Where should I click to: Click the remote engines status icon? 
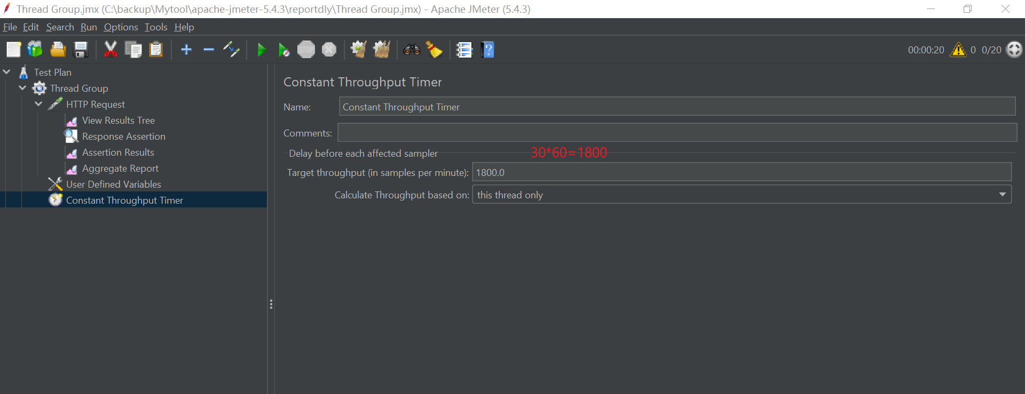pos(1014,50)
